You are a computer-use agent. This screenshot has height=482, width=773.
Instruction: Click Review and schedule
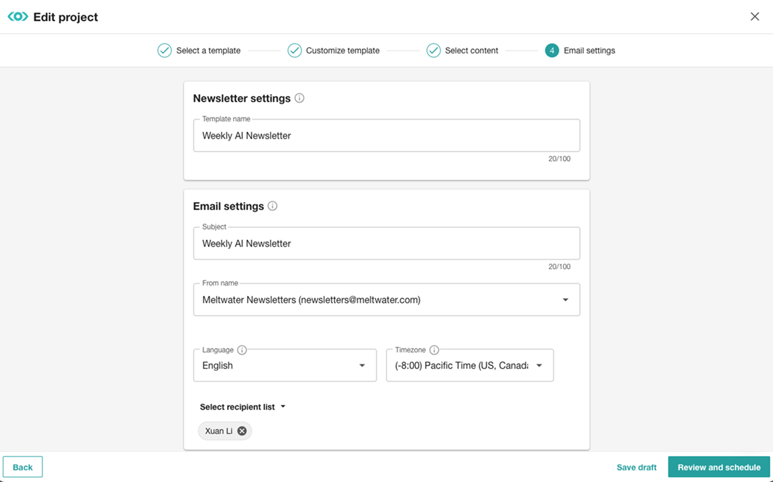click(719, 466)
